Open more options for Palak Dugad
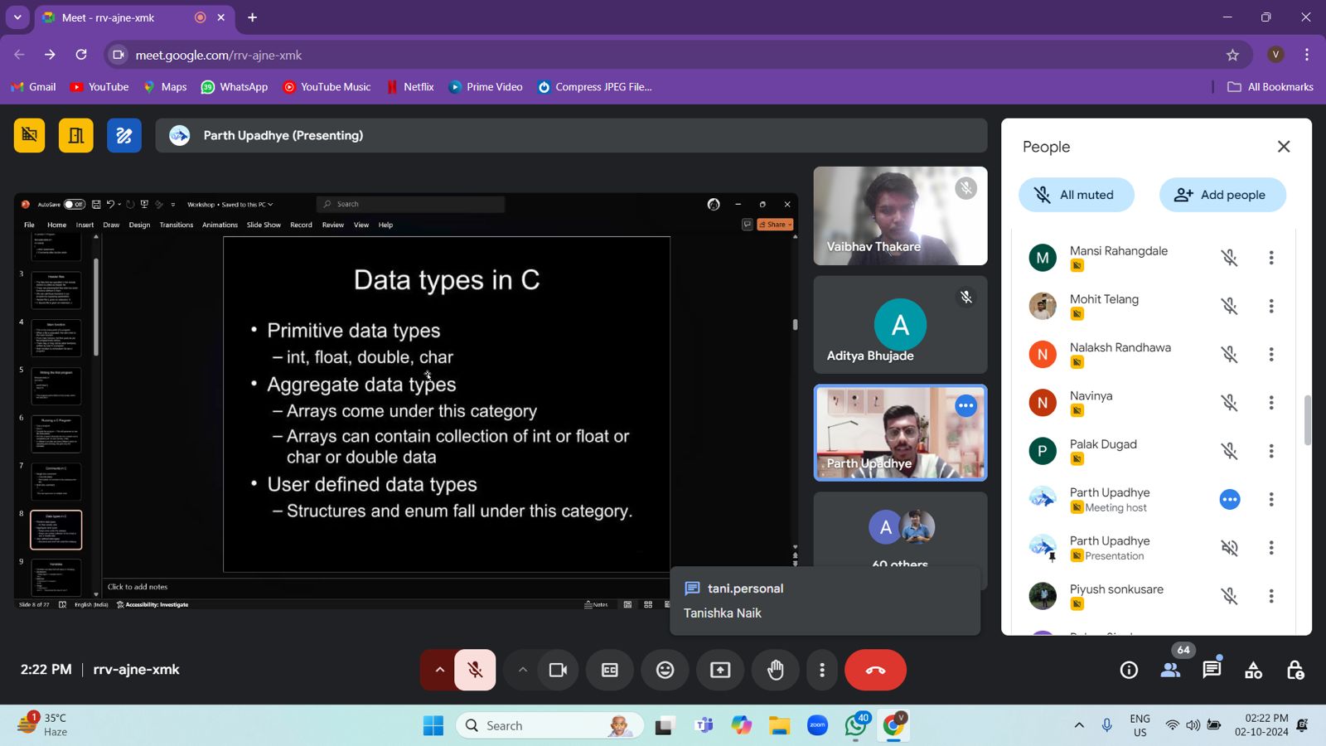Screen dimensions: 1326x746 tap(1270, 451)
